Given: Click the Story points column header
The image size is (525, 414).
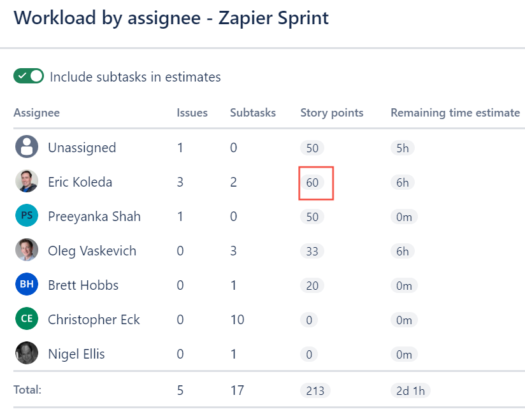Looking at the screenshot, I should (331, 113).
